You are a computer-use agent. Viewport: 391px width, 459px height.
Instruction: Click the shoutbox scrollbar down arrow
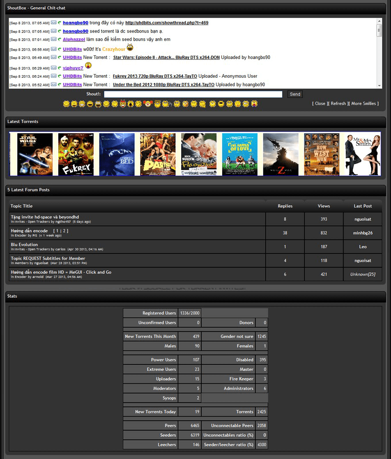(379, 86)
